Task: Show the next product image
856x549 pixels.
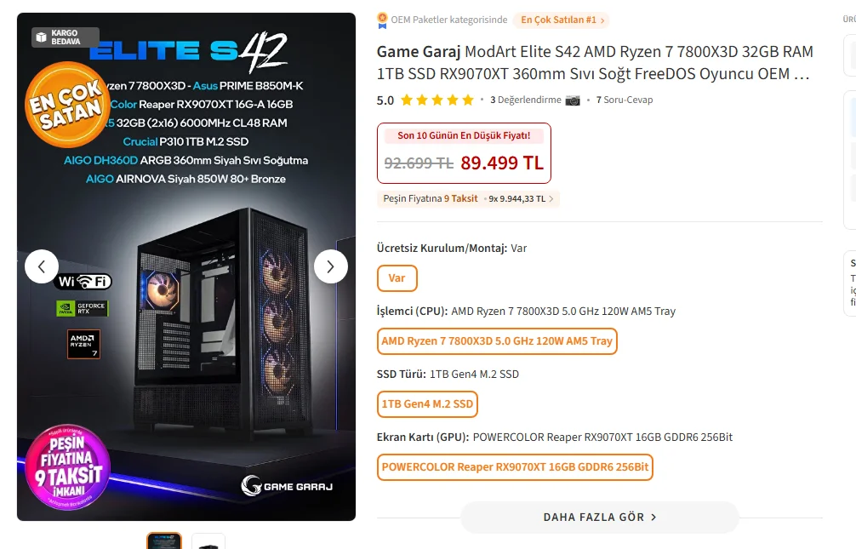Action: pos(331,266)
